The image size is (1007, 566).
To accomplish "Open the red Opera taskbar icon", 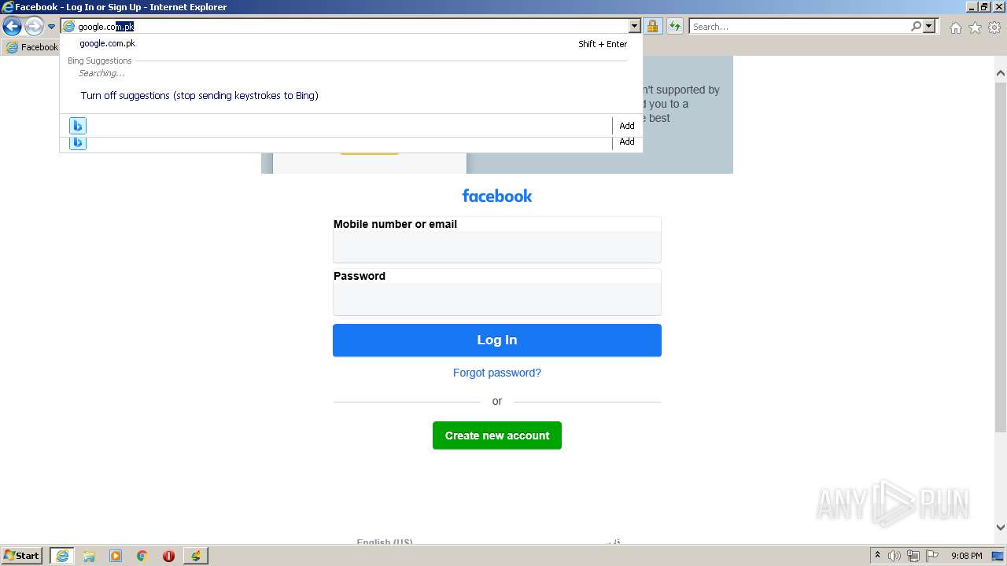I will (168, 556).
